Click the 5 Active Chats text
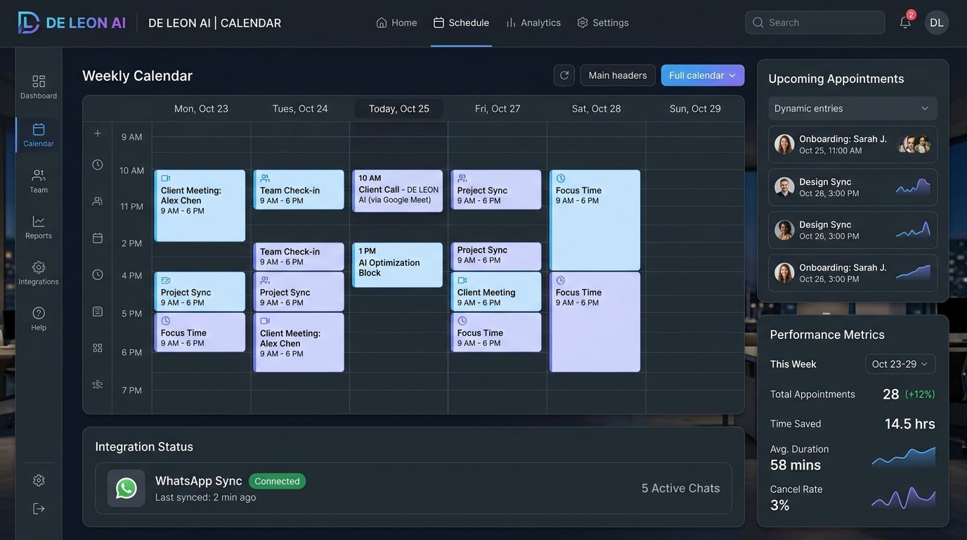Viewport: 967px width, 540px height. click(680, 488)
